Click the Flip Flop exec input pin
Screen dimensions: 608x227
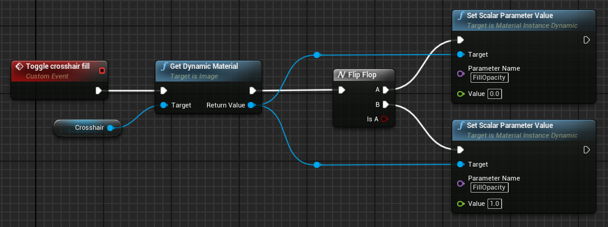coord(341,90)
